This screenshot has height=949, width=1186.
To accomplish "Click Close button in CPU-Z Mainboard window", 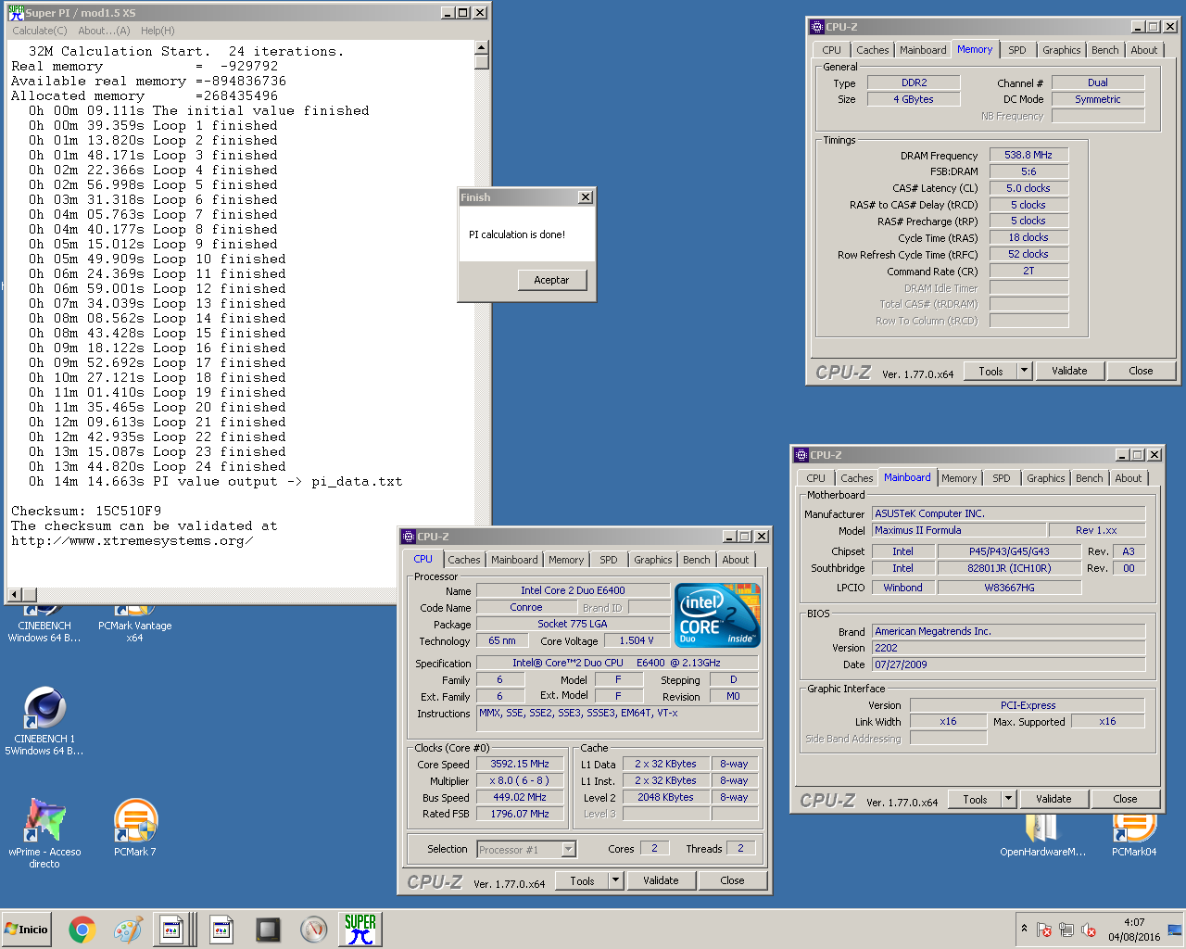I will point(1125,799).
